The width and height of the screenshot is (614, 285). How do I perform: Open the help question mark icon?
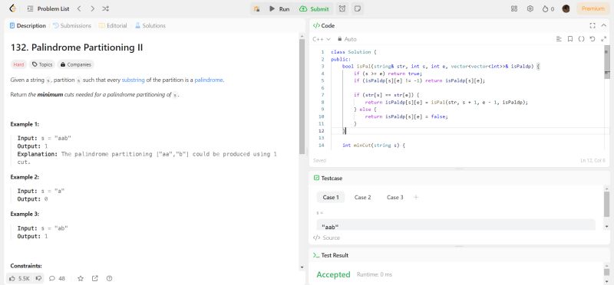pos(109,278)
